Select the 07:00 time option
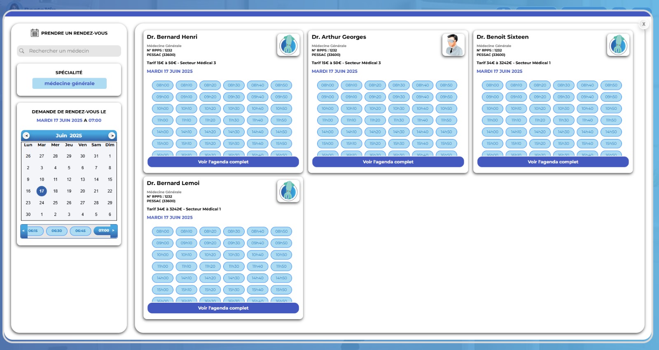 click(x=103, y=231)
